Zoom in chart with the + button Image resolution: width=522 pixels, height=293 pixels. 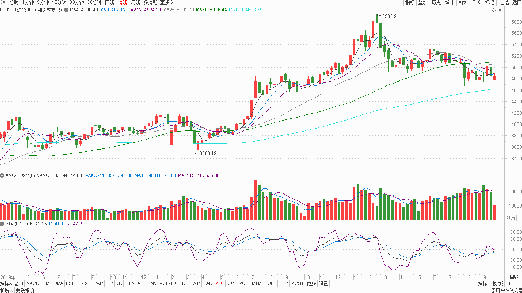(509, 283)
